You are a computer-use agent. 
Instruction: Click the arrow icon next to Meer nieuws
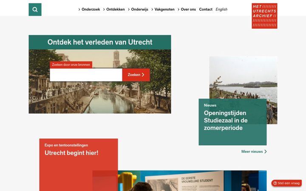tap(265, 152)
